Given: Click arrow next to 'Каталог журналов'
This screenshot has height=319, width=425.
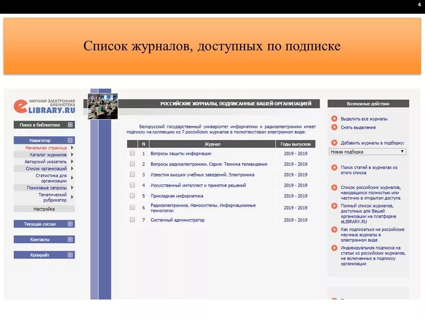Looking at the screenshot, I should [x=72, y=155].
